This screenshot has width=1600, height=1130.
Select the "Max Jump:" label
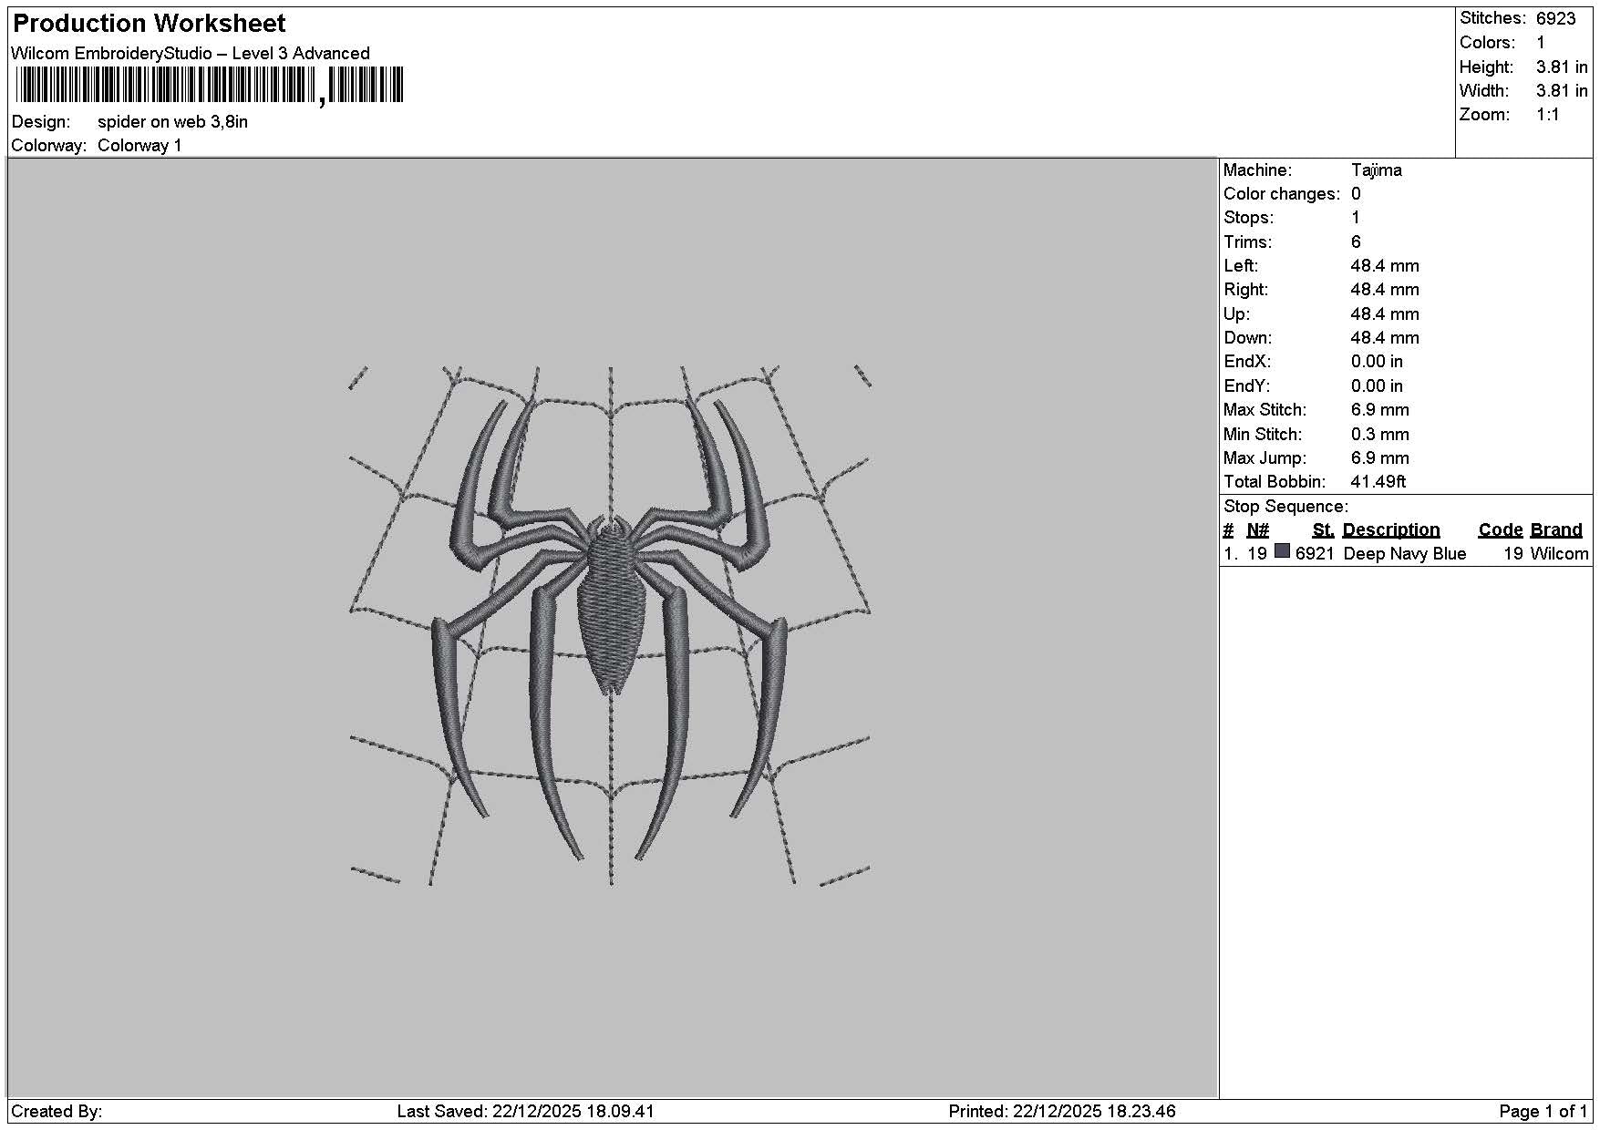coord(1265,458)
